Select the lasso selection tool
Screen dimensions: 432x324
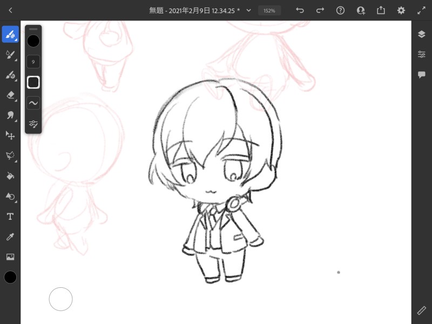click(10, 156)
